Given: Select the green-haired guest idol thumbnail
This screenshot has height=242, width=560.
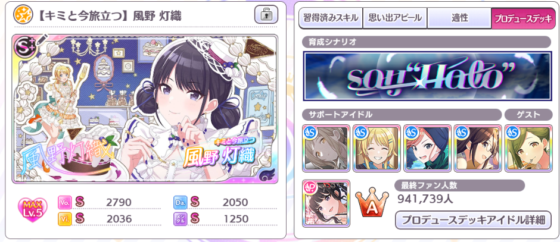Looking at the screenshot, I should coord(528,148).
